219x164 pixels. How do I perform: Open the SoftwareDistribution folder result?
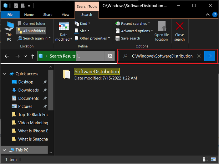tap(97, 72)
